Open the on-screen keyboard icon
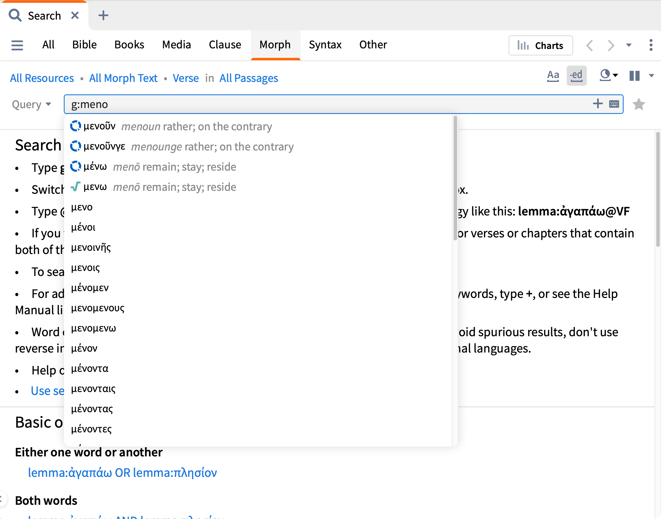The height and width of the screenshot is (519, 661). [x=614, y=104]
